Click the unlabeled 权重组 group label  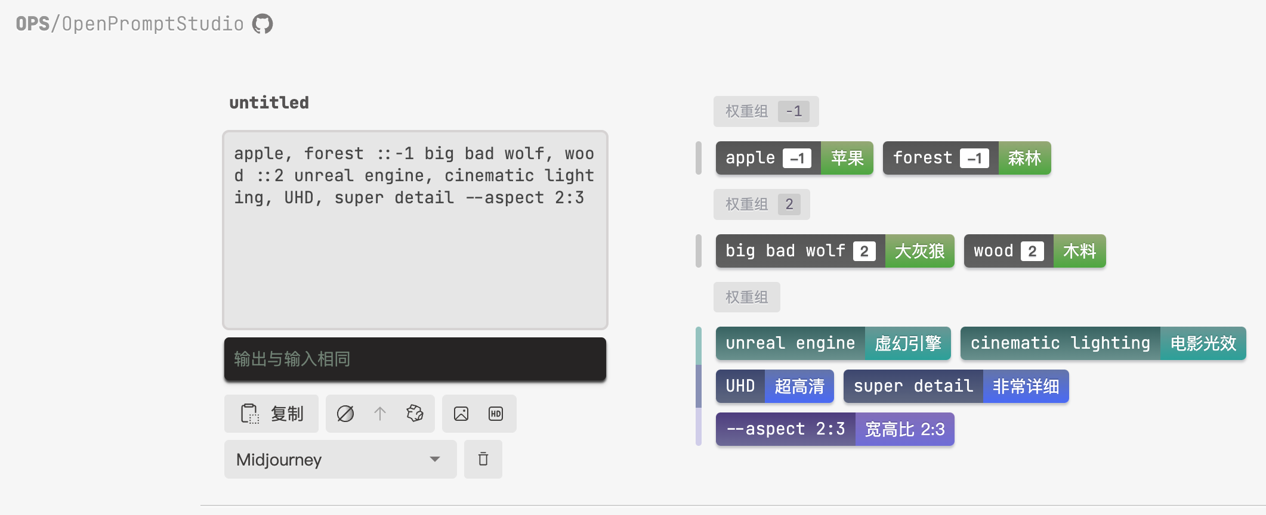click(x=746, y=297)
